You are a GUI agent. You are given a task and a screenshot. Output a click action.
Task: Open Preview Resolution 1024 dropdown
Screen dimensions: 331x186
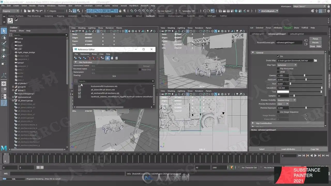283,104
